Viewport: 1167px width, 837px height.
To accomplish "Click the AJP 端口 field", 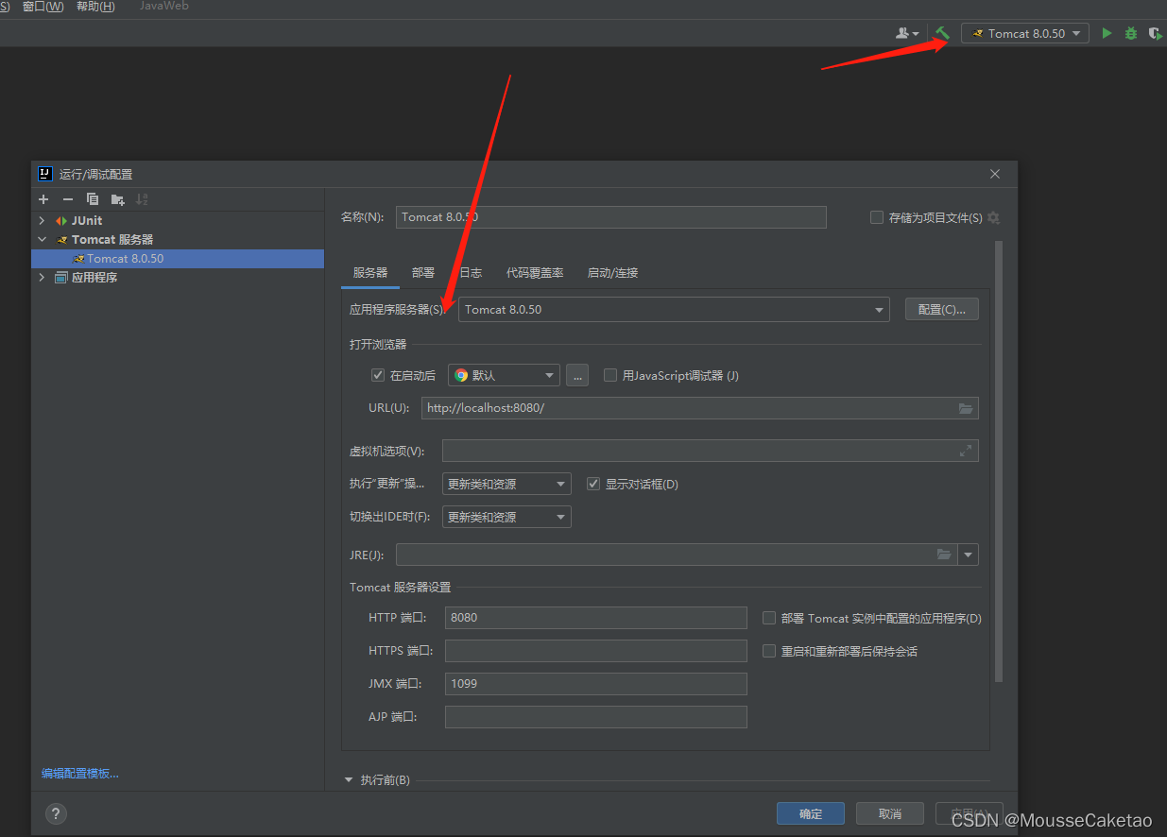I will coord(596,717).
